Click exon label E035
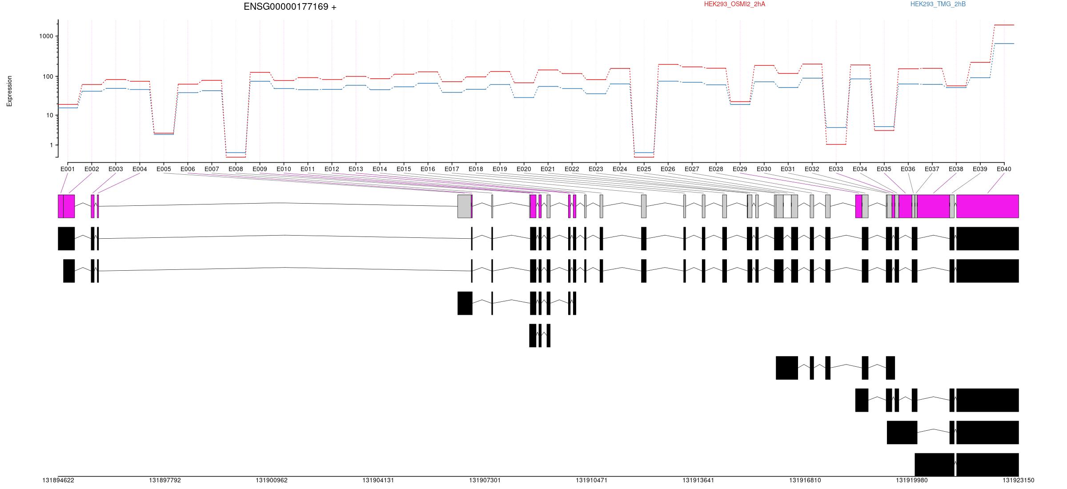Screen dimensions: 1067x489 884,169
